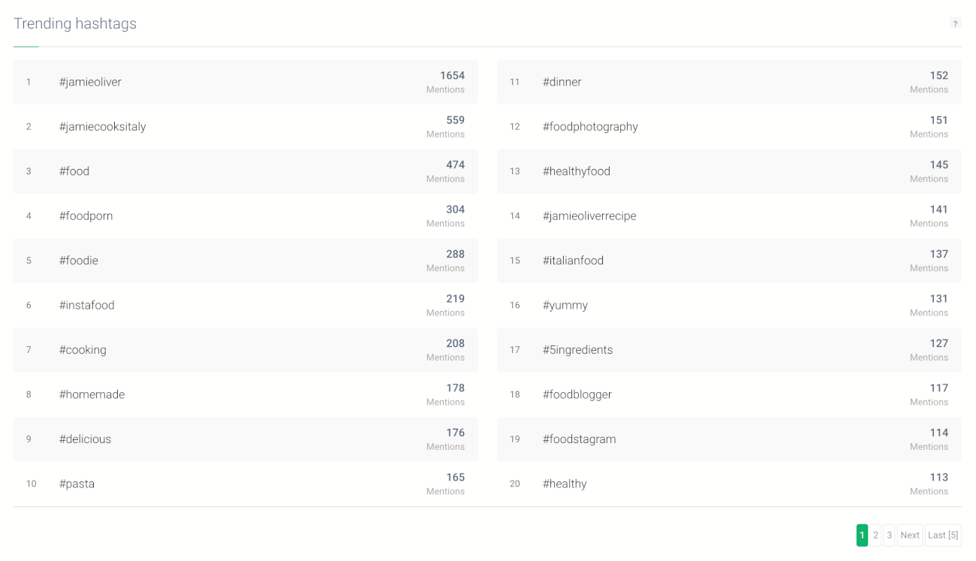976x561 pixels.
Task: Click the 113 mentions value
Action: (x=938, y=478)
